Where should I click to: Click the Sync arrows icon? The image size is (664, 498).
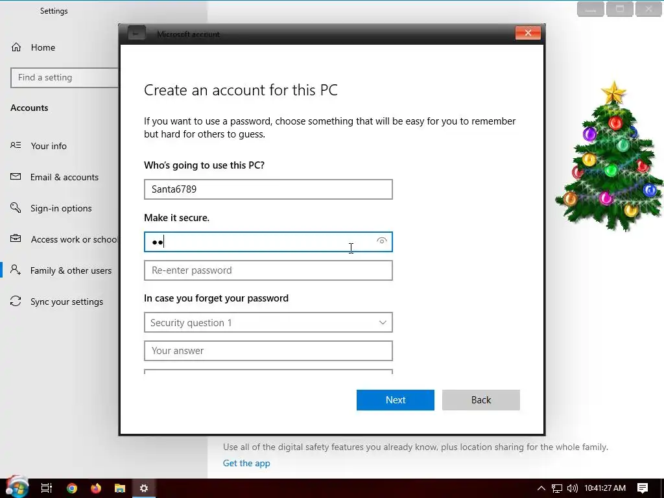click(16, 301)
